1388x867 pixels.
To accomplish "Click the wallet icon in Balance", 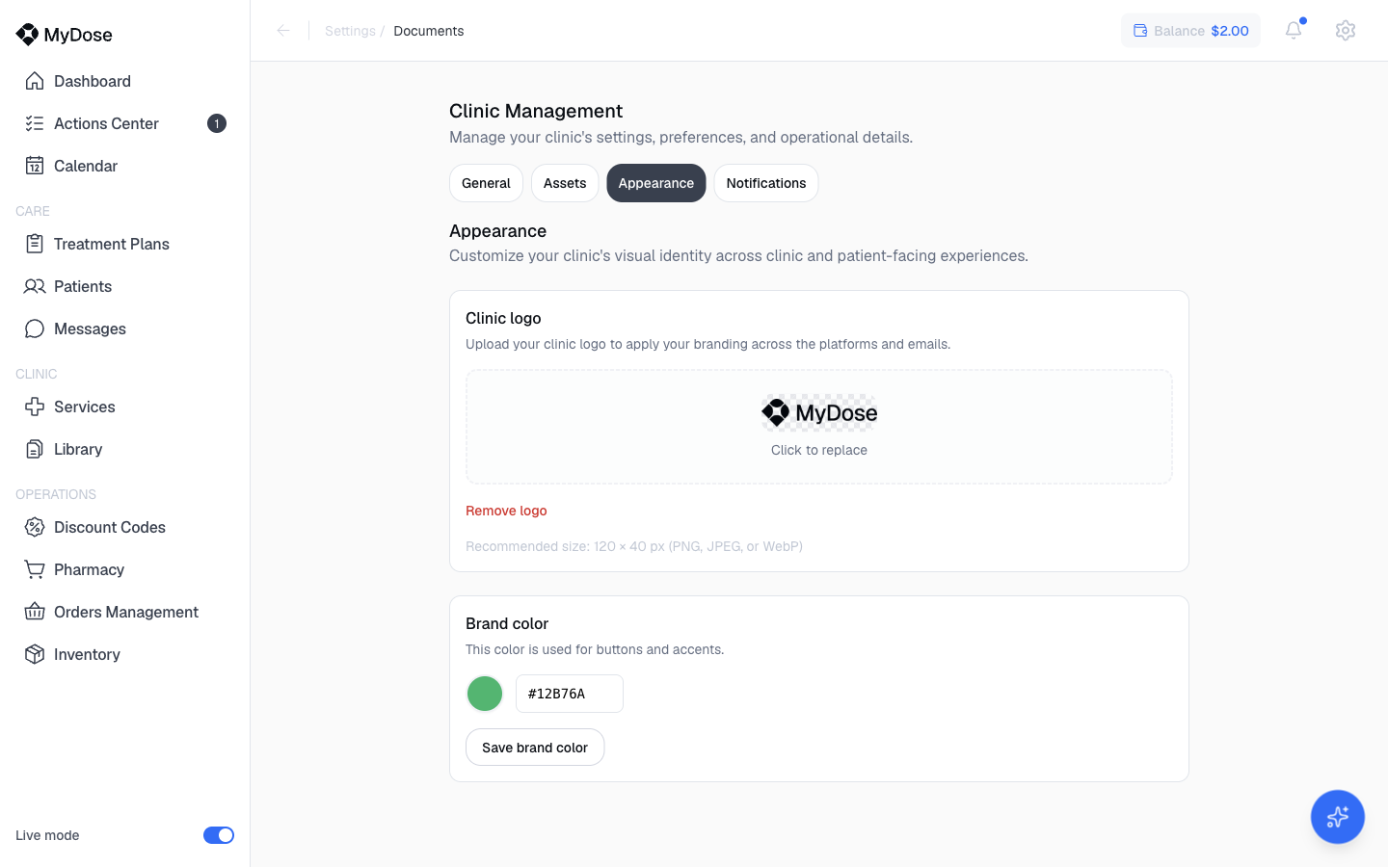I will [x=1140, y=31].
